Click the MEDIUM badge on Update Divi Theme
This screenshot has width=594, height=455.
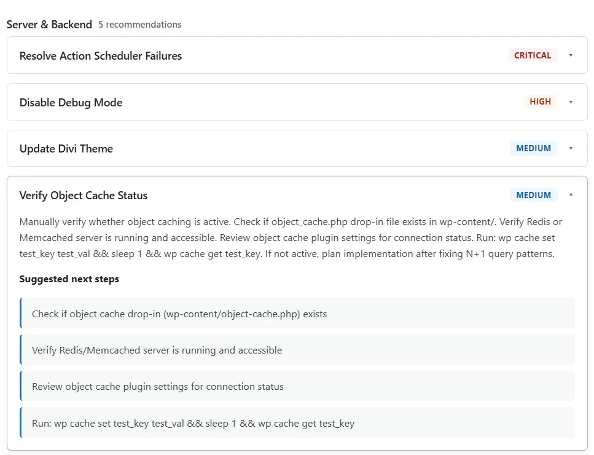click(533, 148)
